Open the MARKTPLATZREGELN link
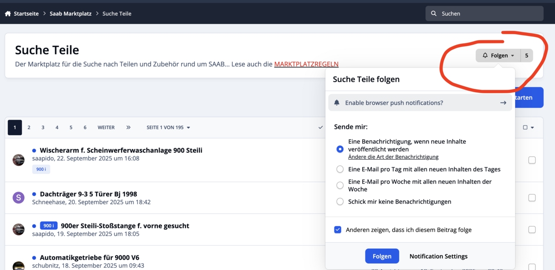This screenshot has height=270, width=555. point(306,64)
